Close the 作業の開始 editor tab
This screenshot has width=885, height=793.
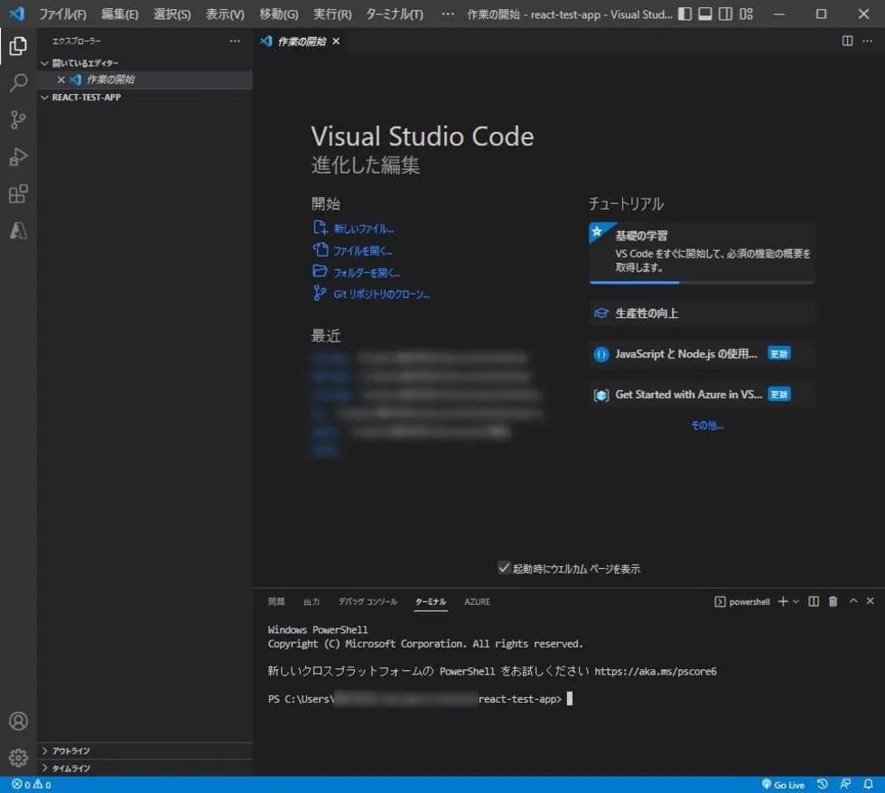[x=336, y=42]
